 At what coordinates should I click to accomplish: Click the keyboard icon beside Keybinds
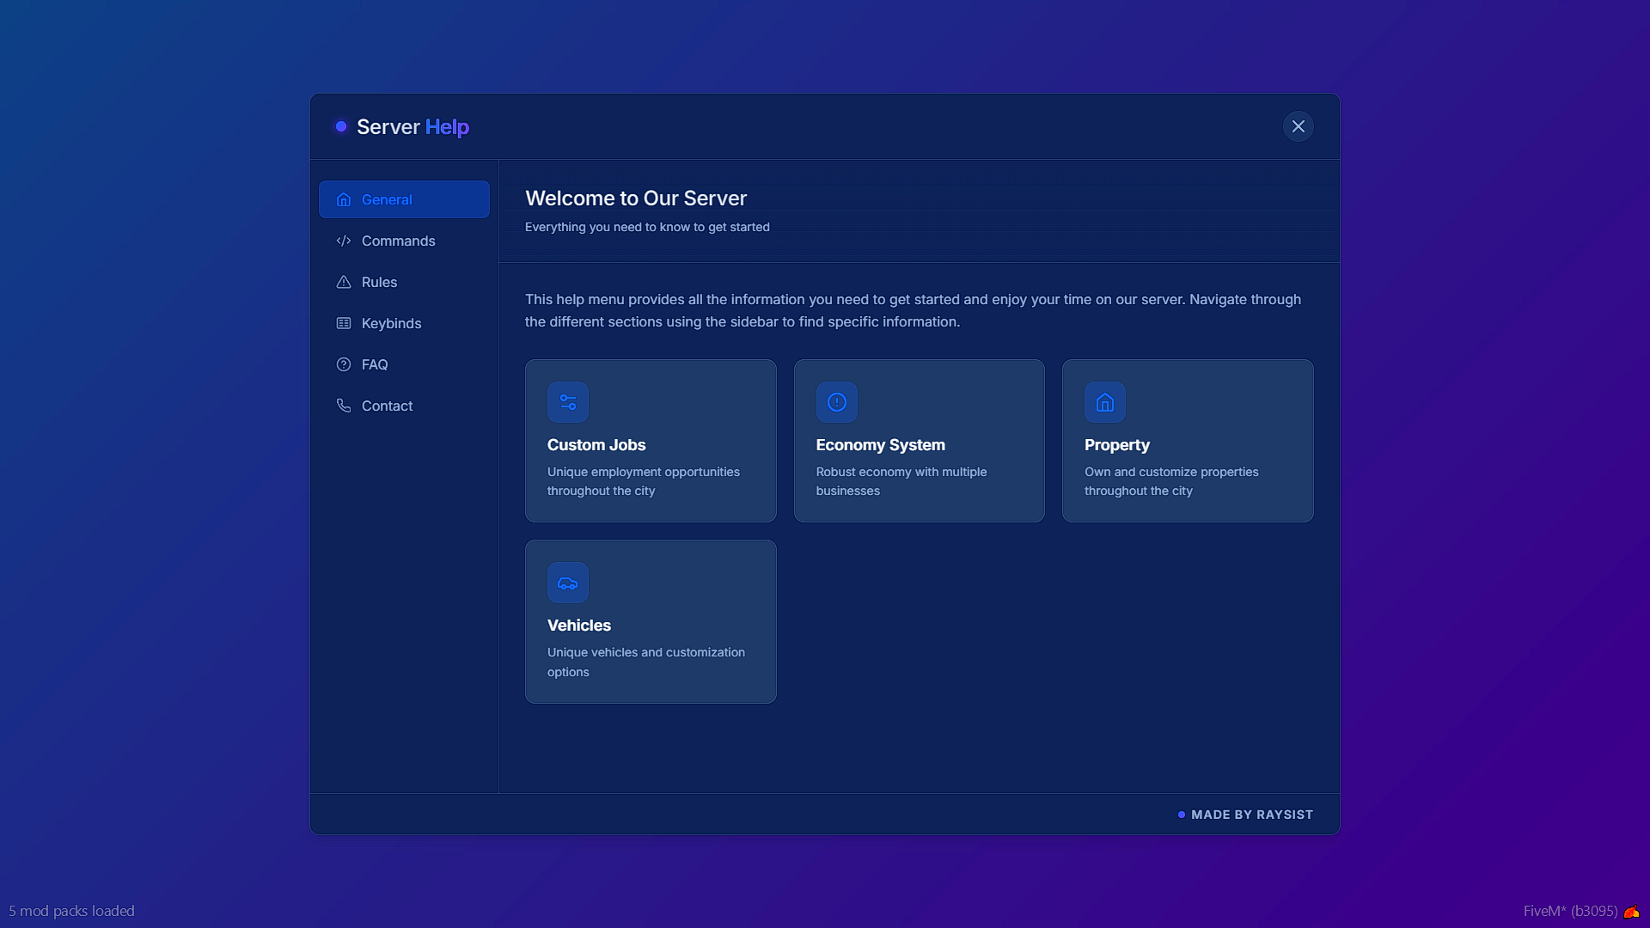344,323
